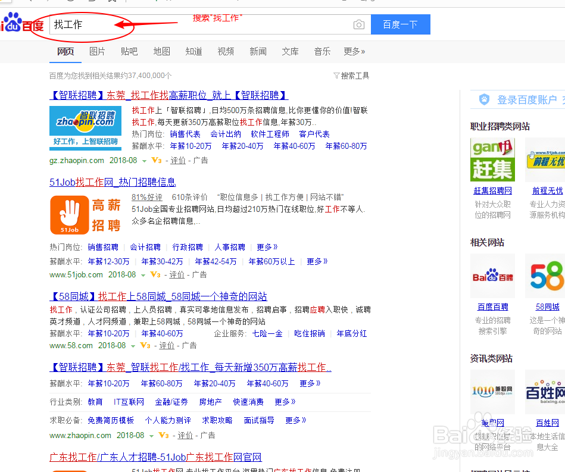The width and height of the screenshot is (565, 472).
Task: Click the 百度一下 search button
Action: (400, 24)
